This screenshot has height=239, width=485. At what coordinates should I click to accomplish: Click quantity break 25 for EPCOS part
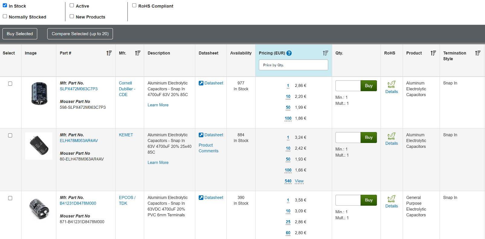coord(288,222)
